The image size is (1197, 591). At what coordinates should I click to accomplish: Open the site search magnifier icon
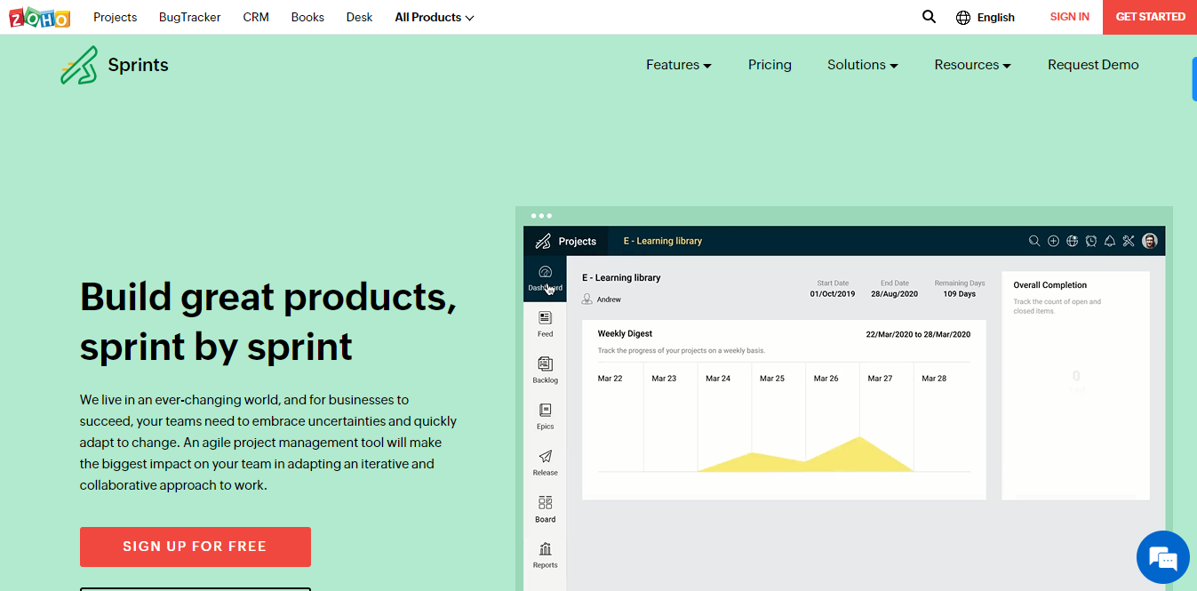pyautogui.click(x=930, y=17)
